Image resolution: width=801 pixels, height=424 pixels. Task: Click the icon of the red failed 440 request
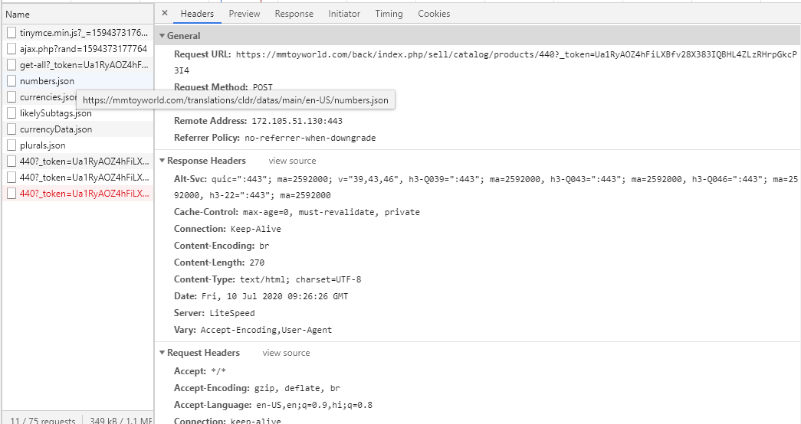[x=11, y=194]
